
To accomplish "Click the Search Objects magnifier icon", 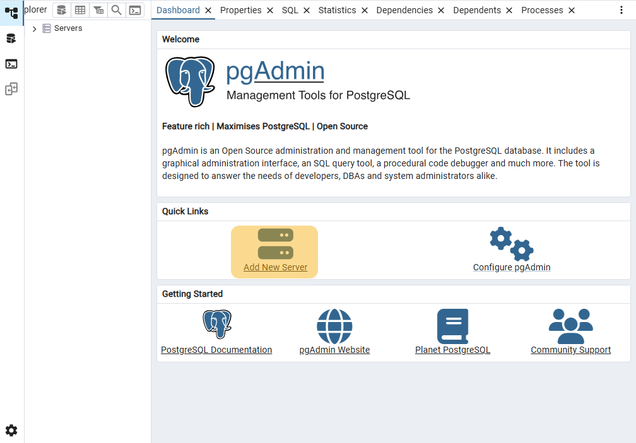I will pos(116,10).
